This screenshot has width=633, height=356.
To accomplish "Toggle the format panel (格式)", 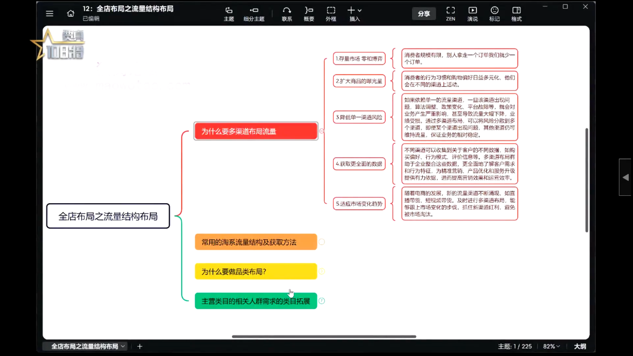I will click(x=516, y=13).
